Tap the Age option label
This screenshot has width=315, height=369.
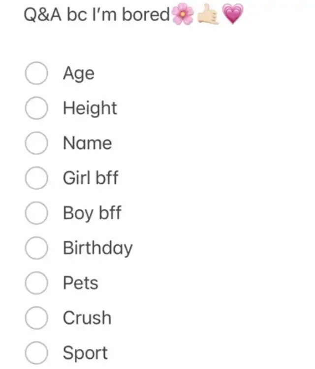coord(79,74)
